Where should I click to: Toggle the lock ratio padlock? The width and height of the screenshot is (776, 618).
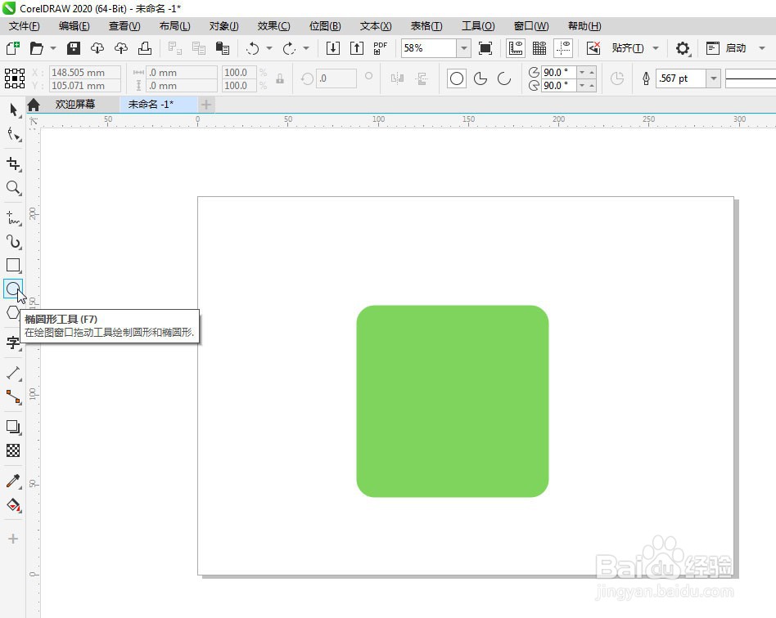click(280, 78)
